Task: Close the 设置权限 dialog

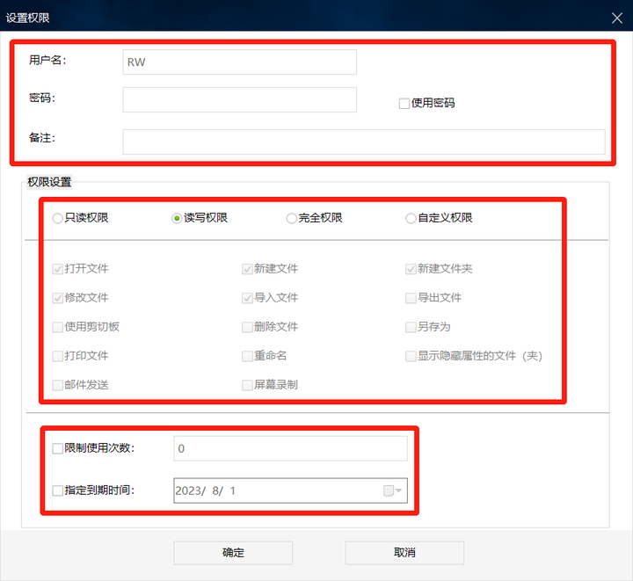Action: [617, 18]
